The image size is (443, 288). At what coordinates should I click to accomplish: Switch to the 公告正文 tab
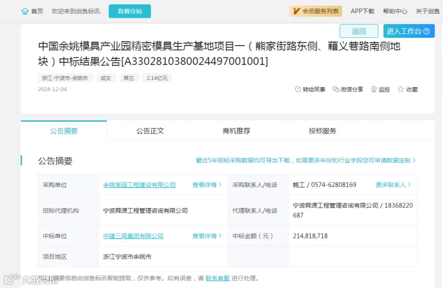150,131
